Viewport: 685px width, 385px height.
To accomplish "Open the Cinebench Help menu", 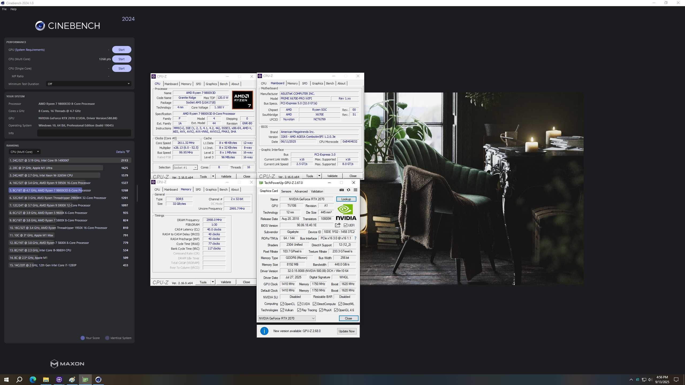I will coord(13,9).
